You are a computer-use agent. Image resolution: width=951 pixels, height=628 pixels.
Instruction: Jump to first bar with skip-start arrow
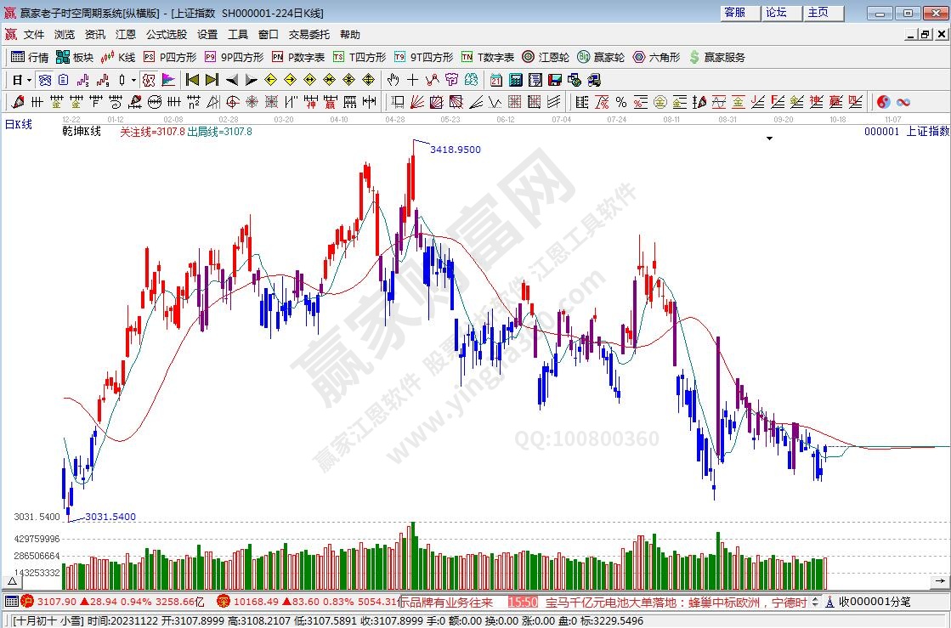[192, 80]
